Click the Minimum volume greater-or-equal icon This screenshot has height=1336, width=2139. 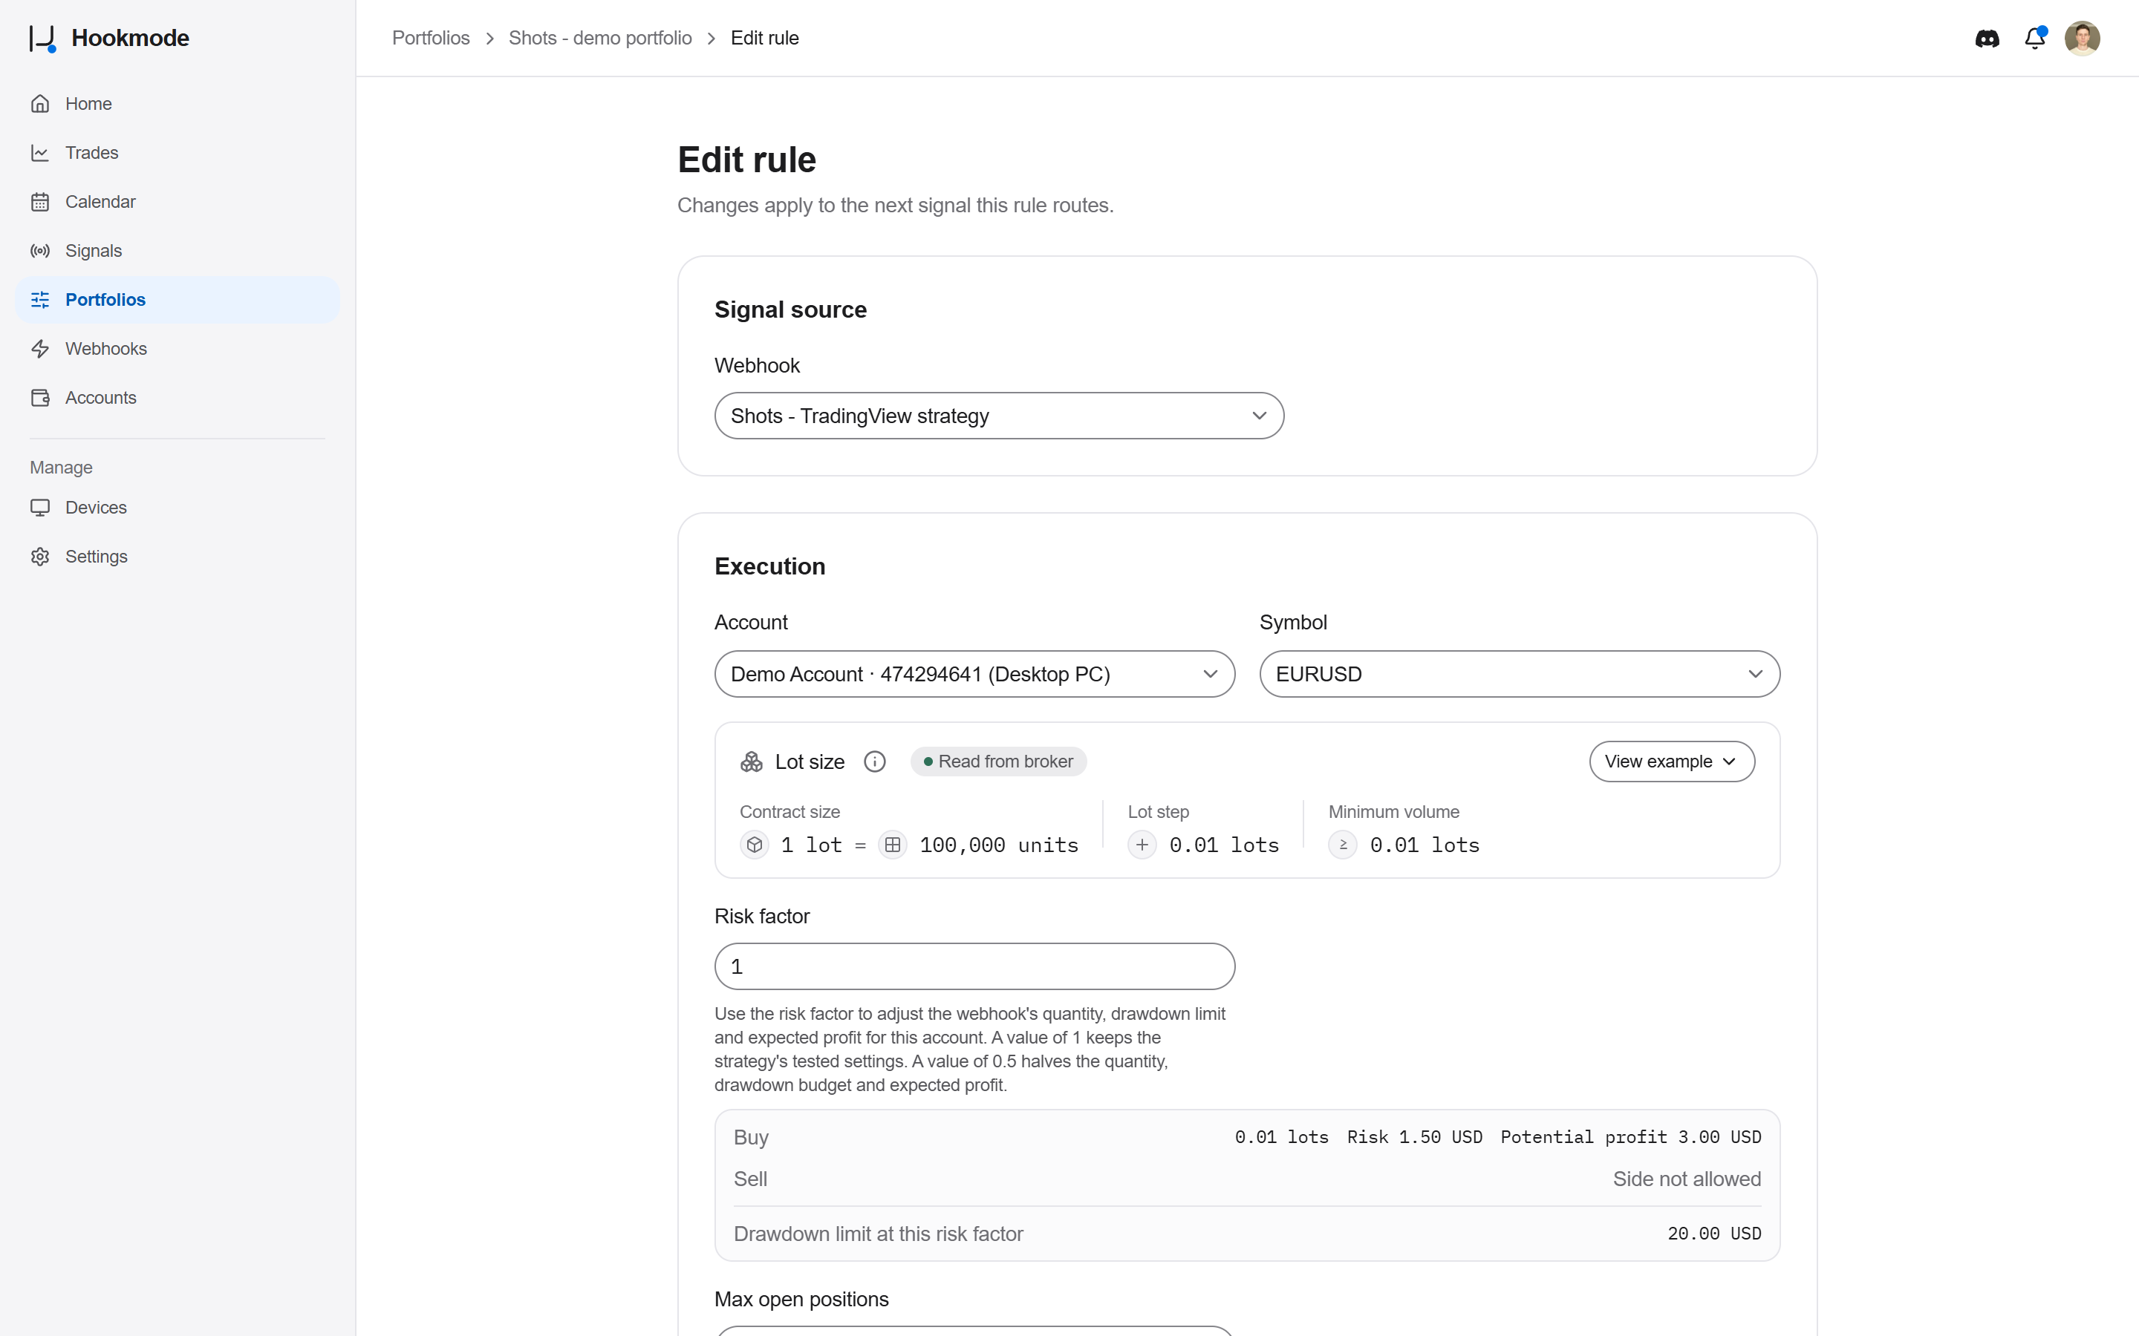click(1343, 845)
